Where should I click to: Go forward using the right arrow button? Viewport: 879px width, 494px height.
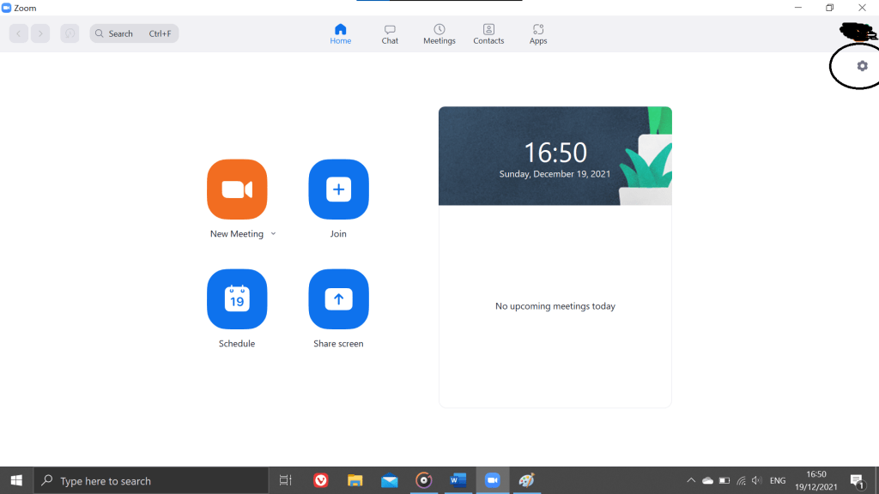click(x=40, y=33)
